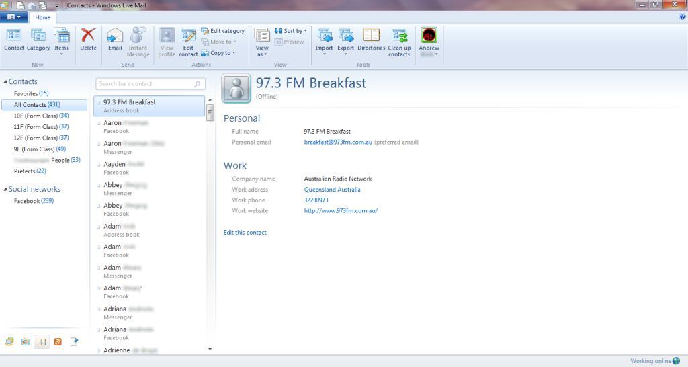Switch to Calendar view shortcut icon
Image resolution: width=688 pixels, height=367 pixels.
[26, 341]
